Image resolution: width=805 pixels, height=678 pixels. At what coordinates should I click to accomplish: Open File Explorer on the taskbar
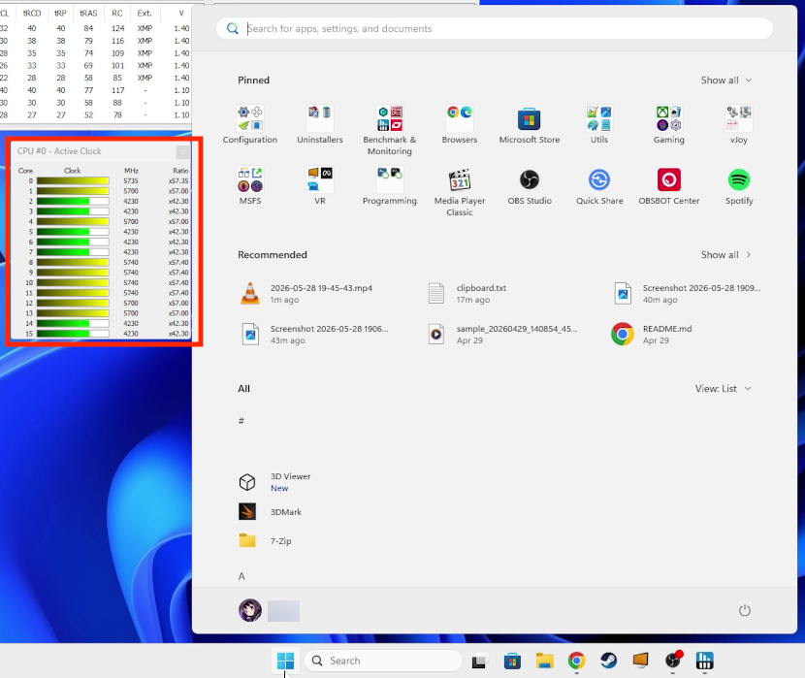click(544, 661)
